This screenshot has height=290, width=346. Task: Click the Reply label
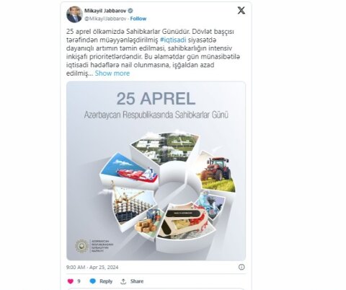pos(106,281)
